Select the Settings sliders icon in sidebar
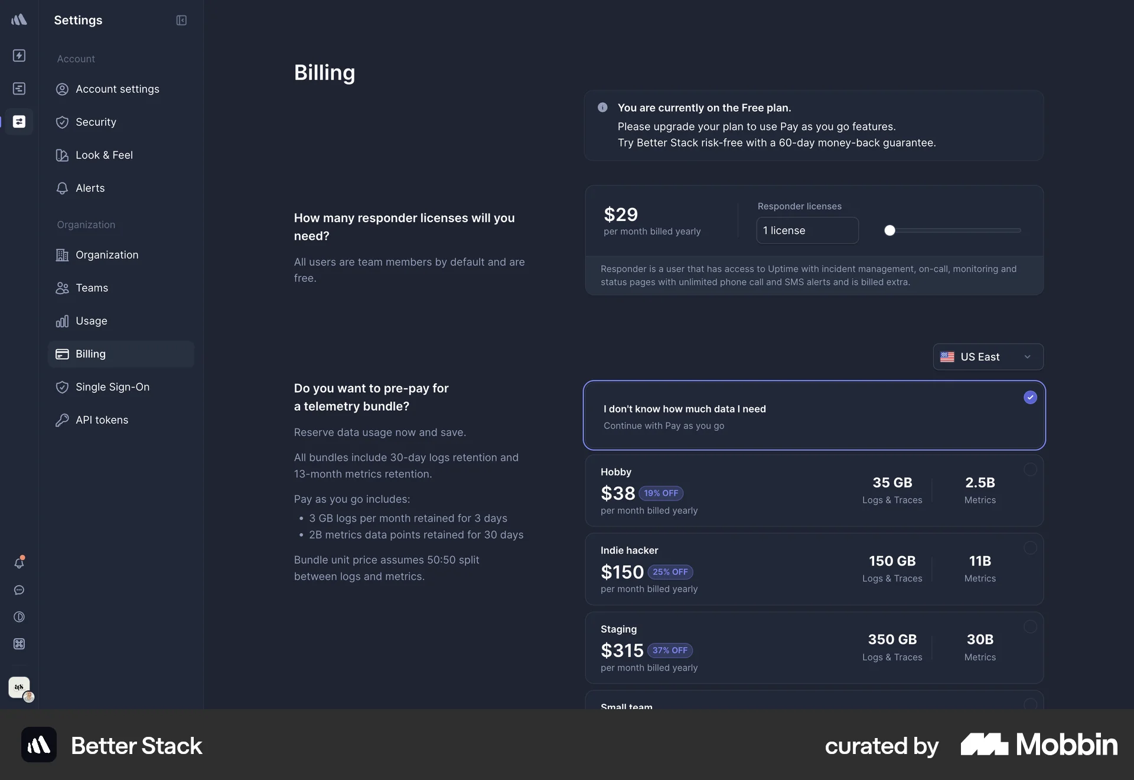This screenshot has width=1134, height=780. point(19,122)
